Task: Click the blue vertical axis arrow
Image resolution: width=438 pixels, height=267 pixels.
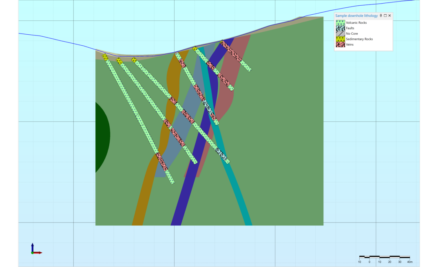Action: (x=32, y=247)
